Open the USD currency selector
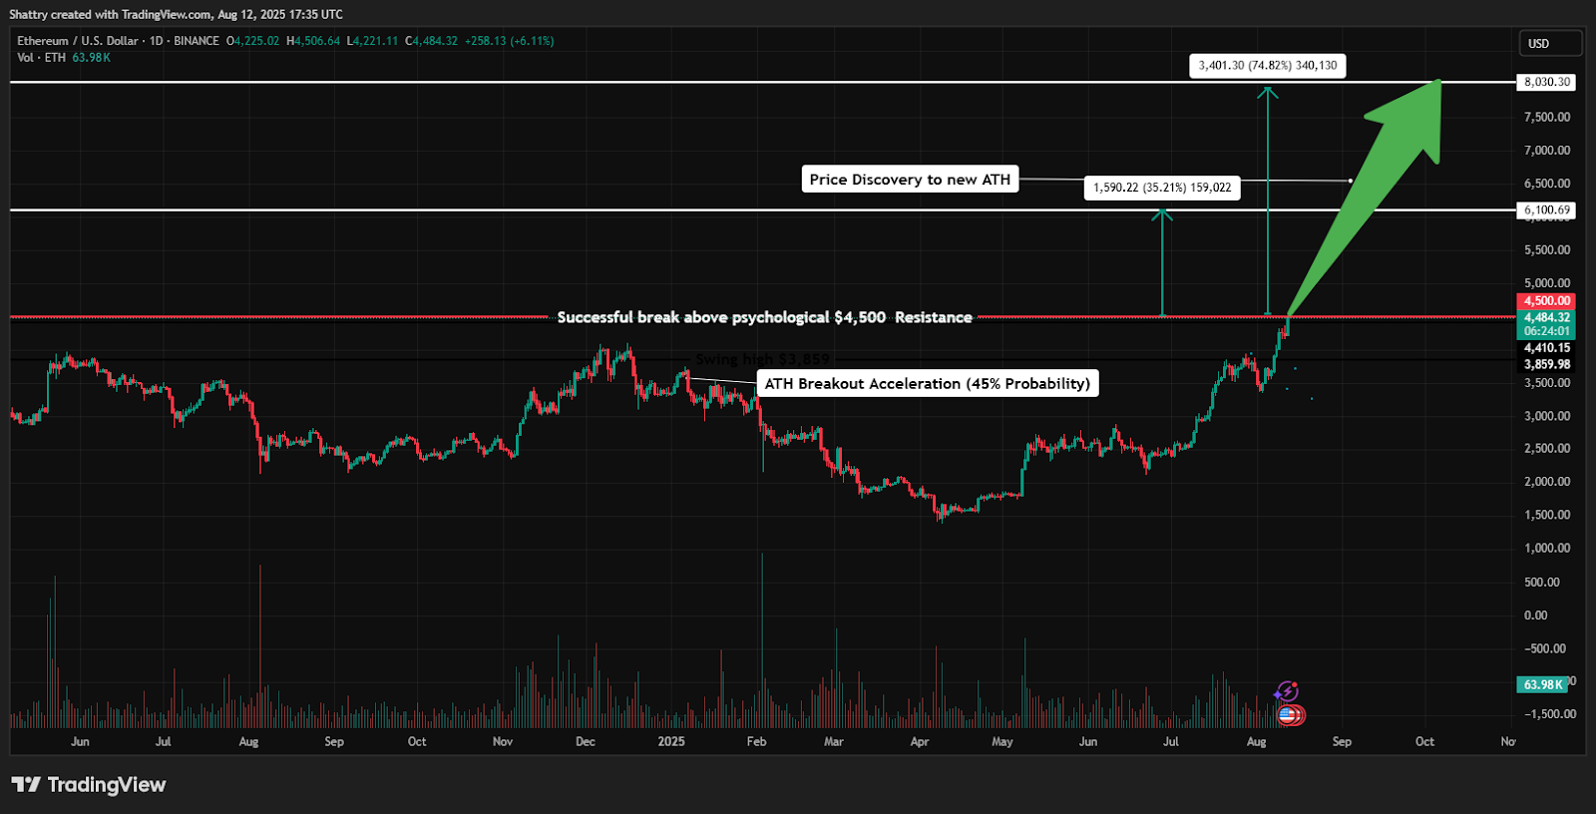The height and width of the screenshot is (814, 1596). [1549, 43]
